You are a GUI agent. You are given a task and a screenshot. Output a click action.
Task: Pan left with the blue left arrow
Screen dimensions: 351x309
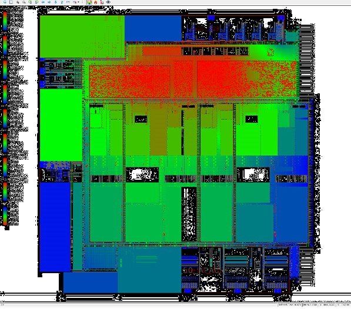tap(43, 2)
